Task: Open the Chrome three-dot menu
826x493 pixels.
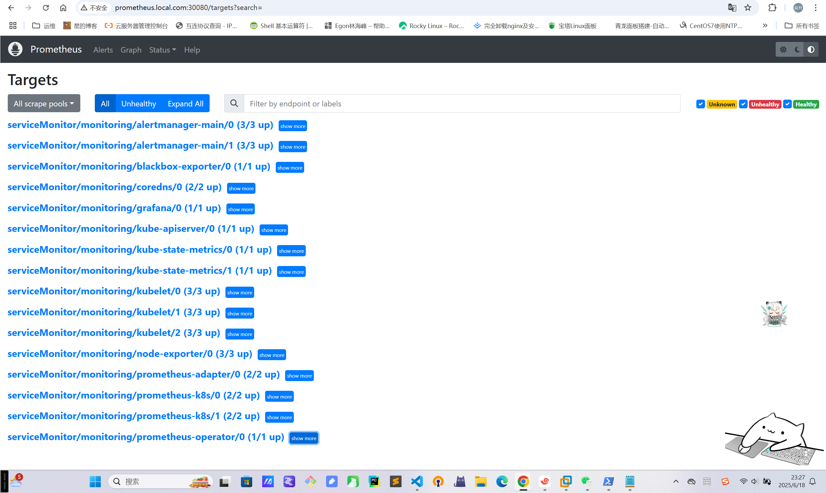Action: tap(816, 7)
